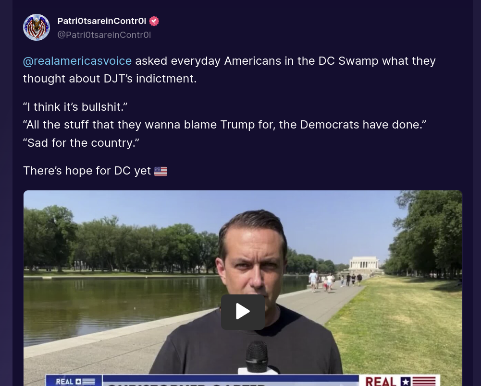Screen dimensions: 481x386
Task: Select the "I think it's bullshit." quote line
Action: (75, 107)
